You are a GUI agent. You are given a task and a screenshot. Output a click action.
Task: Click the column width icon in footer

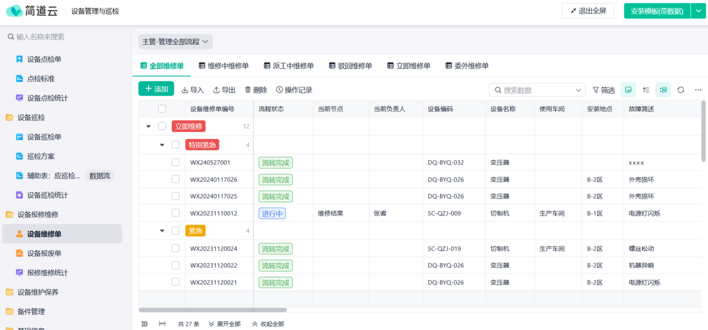pyautogui.click(x=162, y=324)
